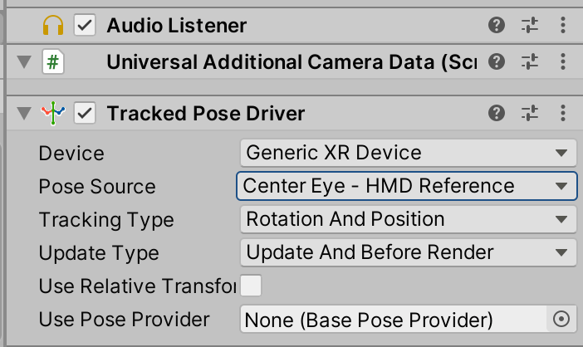The image size is (583, 347).
Task: Open presets for Universal Additional Camera Data
Action: (x=530, y=61)
